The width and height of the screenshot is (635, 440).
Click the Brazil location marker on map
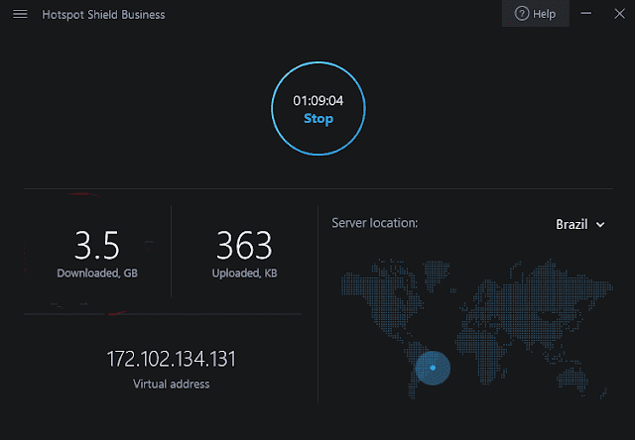[433, 368]
